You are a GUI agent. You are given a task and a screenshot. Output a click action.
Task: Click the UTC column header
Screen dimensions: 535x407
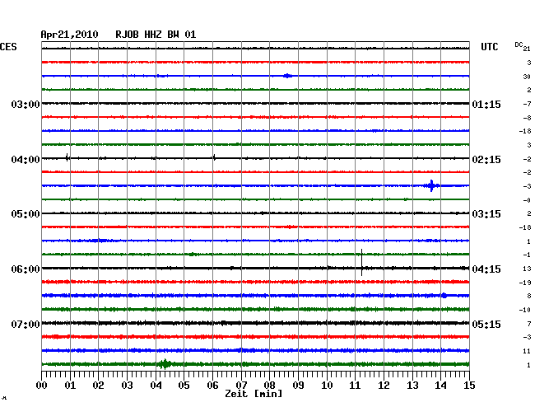click(489, 47)
